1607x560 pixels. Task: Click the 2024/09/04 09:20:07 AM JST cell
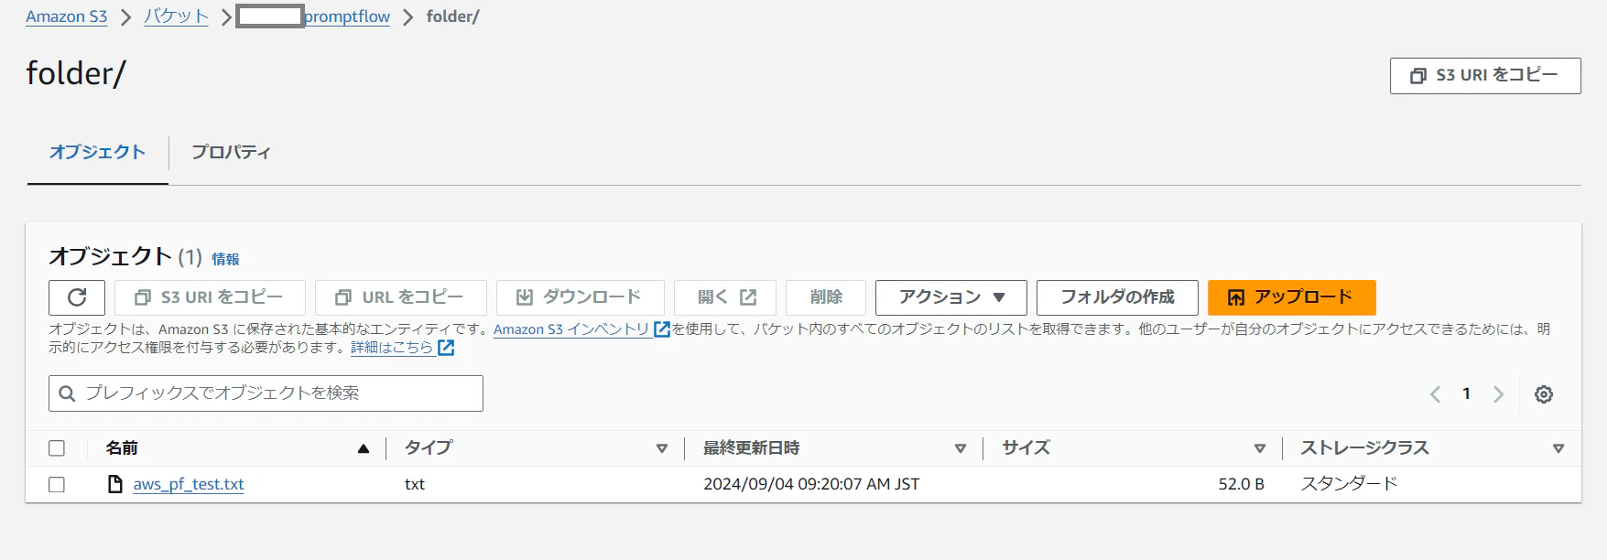tap(811, 484)
